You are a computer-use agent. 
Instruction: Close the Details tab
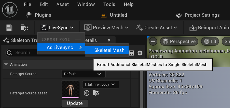(109, 40)
